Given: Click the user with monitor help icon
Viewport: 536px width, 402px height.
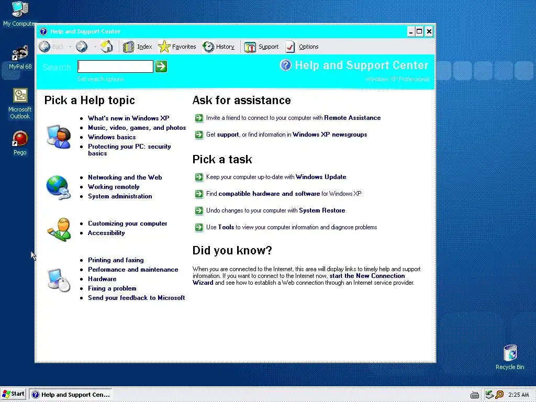Looking at the screenshot, I should point(59,137).
